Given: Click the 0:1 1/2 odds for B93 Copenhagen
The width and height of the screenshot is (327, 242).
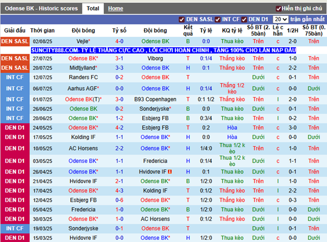Looking at the screenshot, I should tap(206, 99).
